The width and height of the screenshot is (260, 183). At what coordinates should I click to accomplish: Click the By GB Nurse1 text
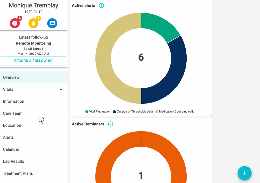(x=33, y=49)
